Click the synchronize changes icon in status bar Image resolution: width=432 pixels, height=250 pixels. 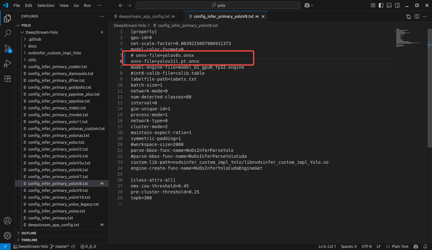click(x=73, y=247)
